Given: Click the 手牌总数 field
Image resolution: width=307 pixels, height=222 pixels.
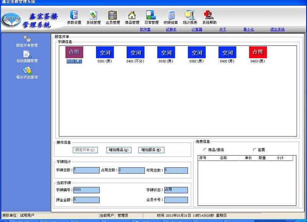Looking at the screenshot, I should click(86, 170).
